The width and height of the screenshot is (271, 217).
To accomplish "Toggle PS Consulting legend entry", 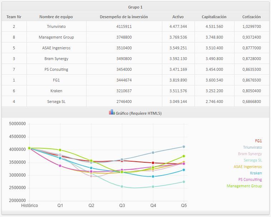I will click(x=250, y=179).
